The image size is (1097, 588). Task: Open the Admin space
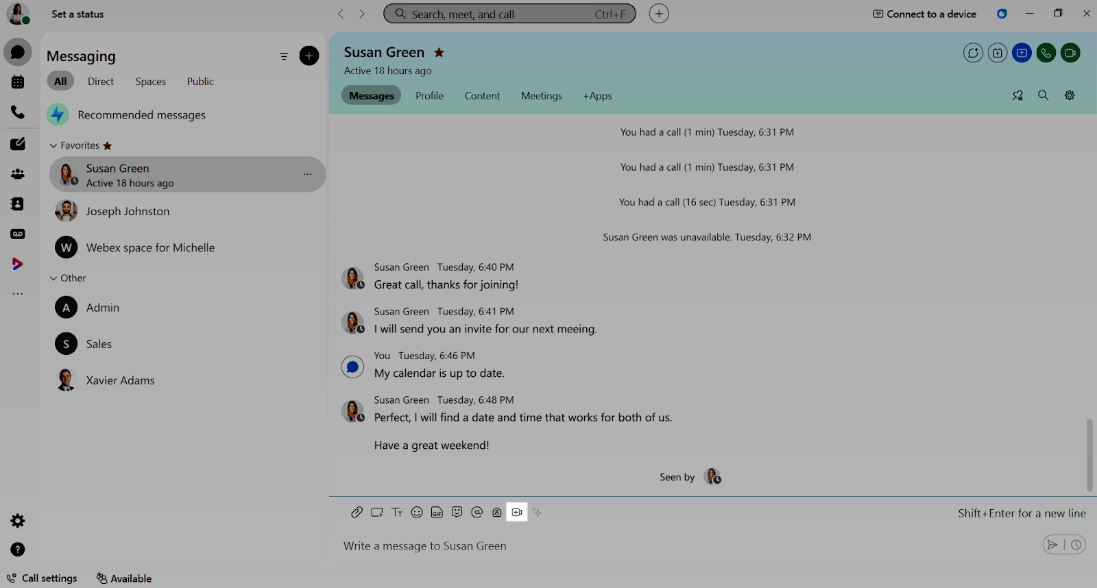tap(186, 308)
